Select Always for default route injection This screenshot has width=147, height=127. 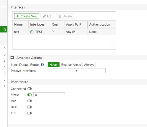point(89,65)
